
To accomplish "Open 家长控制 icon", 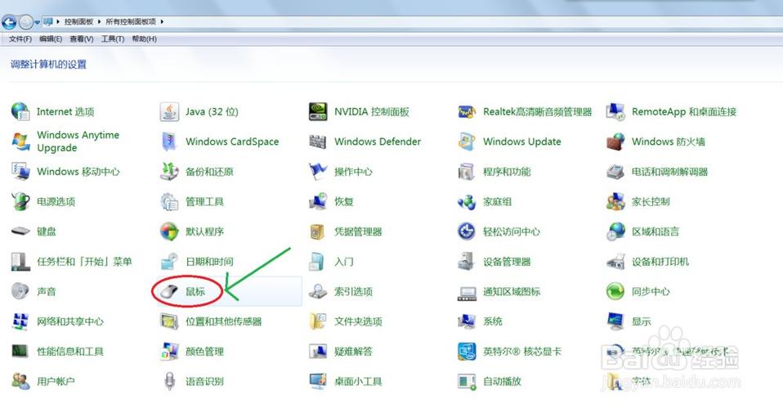I will pyautogui.click(x=615, y=201).
